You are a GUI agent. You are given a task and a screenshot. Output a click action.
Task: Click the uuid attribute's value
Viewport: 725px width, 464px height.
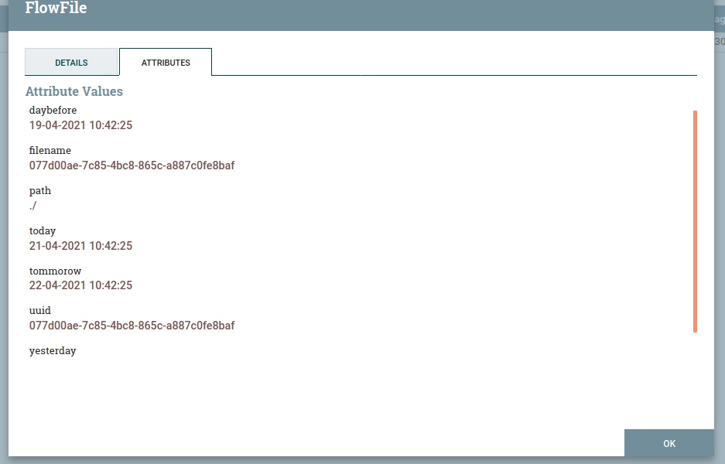(132, 326)
